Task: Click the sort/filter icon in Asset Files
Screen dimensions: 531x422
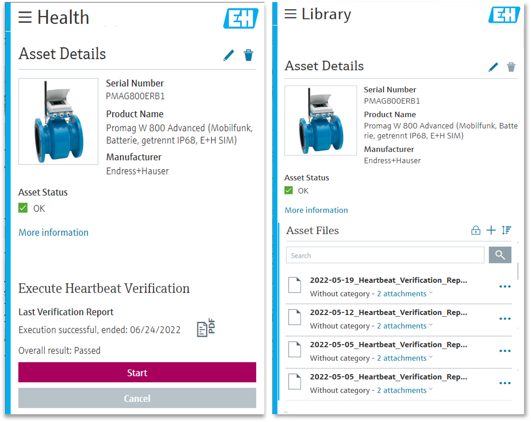Action: point(507,231)
